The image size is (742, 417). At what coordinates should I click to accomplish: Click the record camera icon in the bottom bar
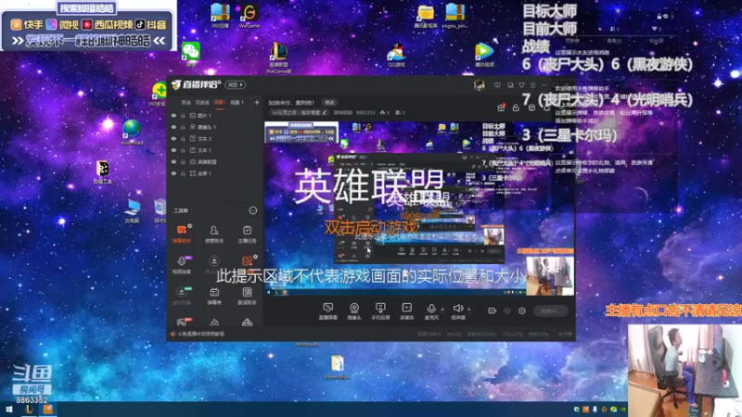(x=493, y=310)
